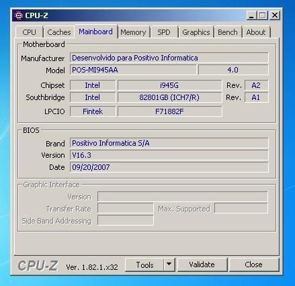Click the BIOS date 09/20/2007 field
This screenshot has width=295, height=286.
(169, 167)
